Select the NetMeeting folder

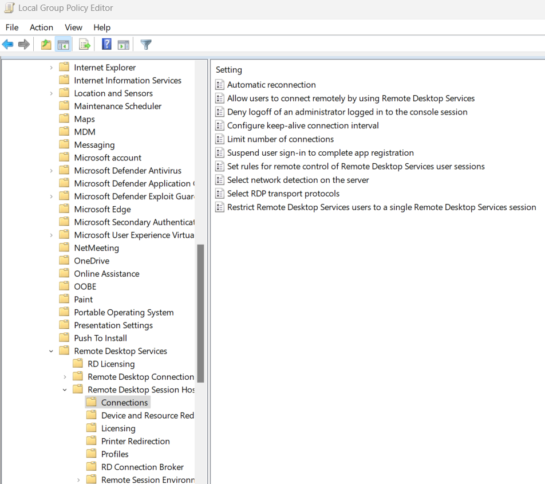tap(96, 248)
